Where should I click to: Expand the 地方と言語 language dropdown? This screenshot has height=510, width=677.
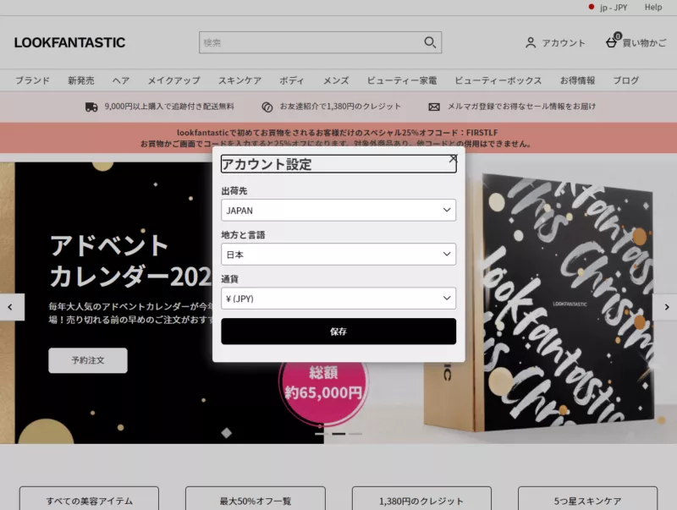(x=338, y=254)
